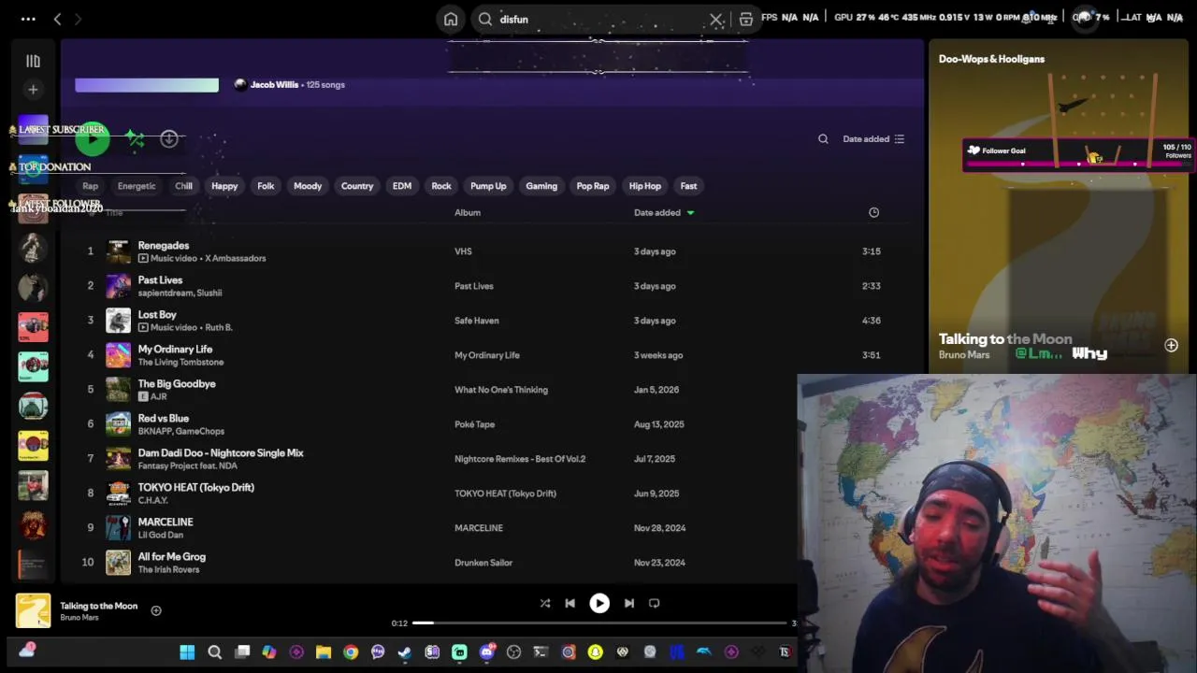The height and width of the screenshot is (673, 1197).
Task: Open the three-dot app menu
Action: 28,19
